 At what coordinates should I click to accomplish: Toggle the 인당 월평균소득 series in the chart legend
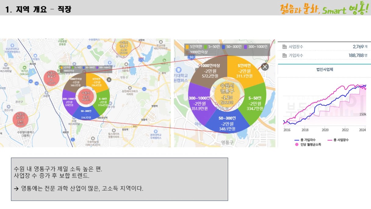point(308,145)
